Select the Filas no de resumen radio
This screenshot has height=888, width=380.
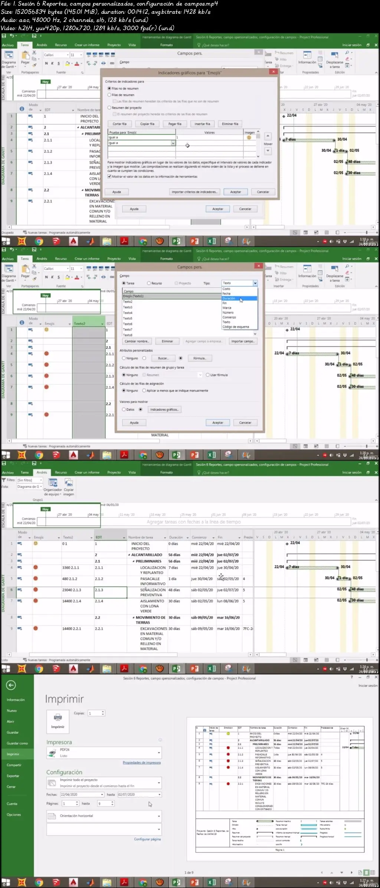point(109,88)
